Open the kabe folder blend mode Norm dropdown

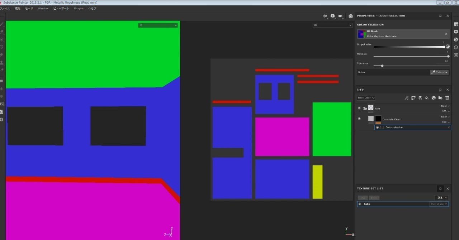point(445,106)
